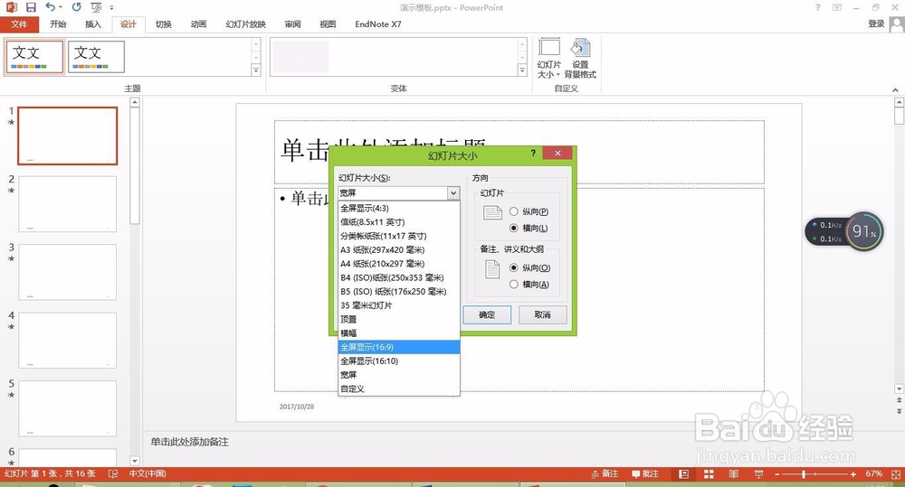905x487 pixels.
Task: Open Format Background (设置背景格式) ribbon button
Action: point(580,58)
